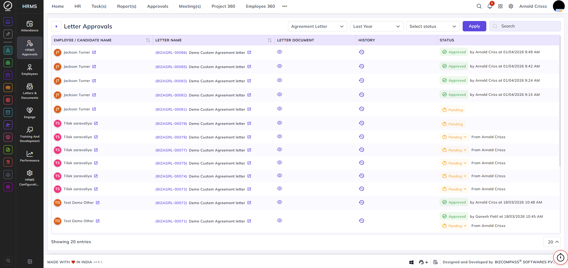Open Jackson Turner profile link icon, BIZAGRL-00086 row

pos(94,52)
